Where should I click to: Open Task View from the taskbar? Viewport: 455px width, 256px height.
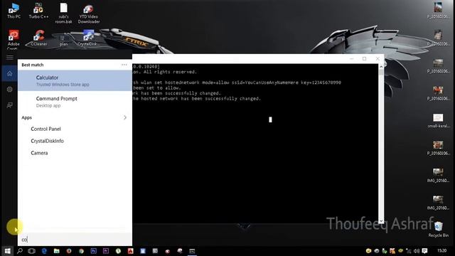31,251
